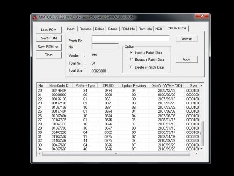Click the CPU ID 0F64 cell
This screenshot has height=176, width=234.
[108, 90]
